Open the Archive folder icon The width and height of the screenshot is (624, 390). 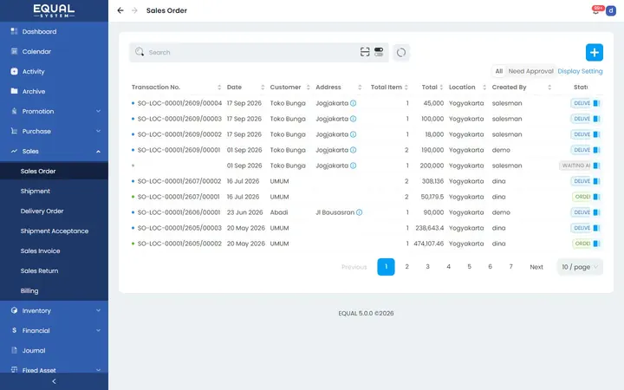tap(14, 91)
